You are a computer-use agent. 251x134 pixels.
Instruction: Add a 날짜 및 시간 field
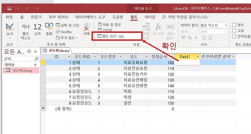coord(67,25)
